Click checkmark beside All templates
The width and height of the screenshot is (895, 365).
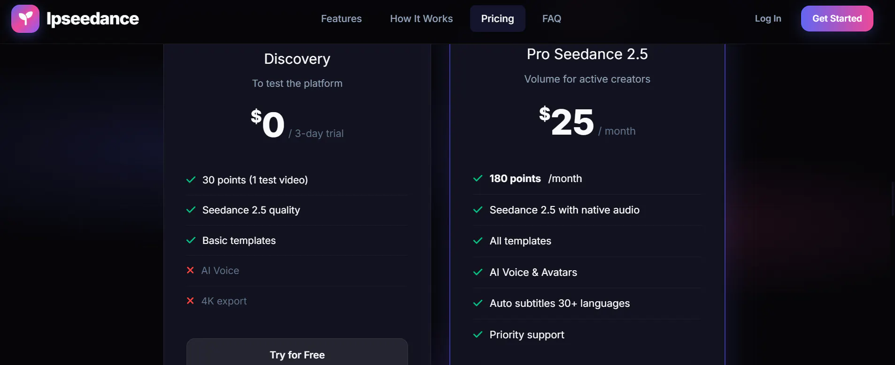(x=478, y=241)
